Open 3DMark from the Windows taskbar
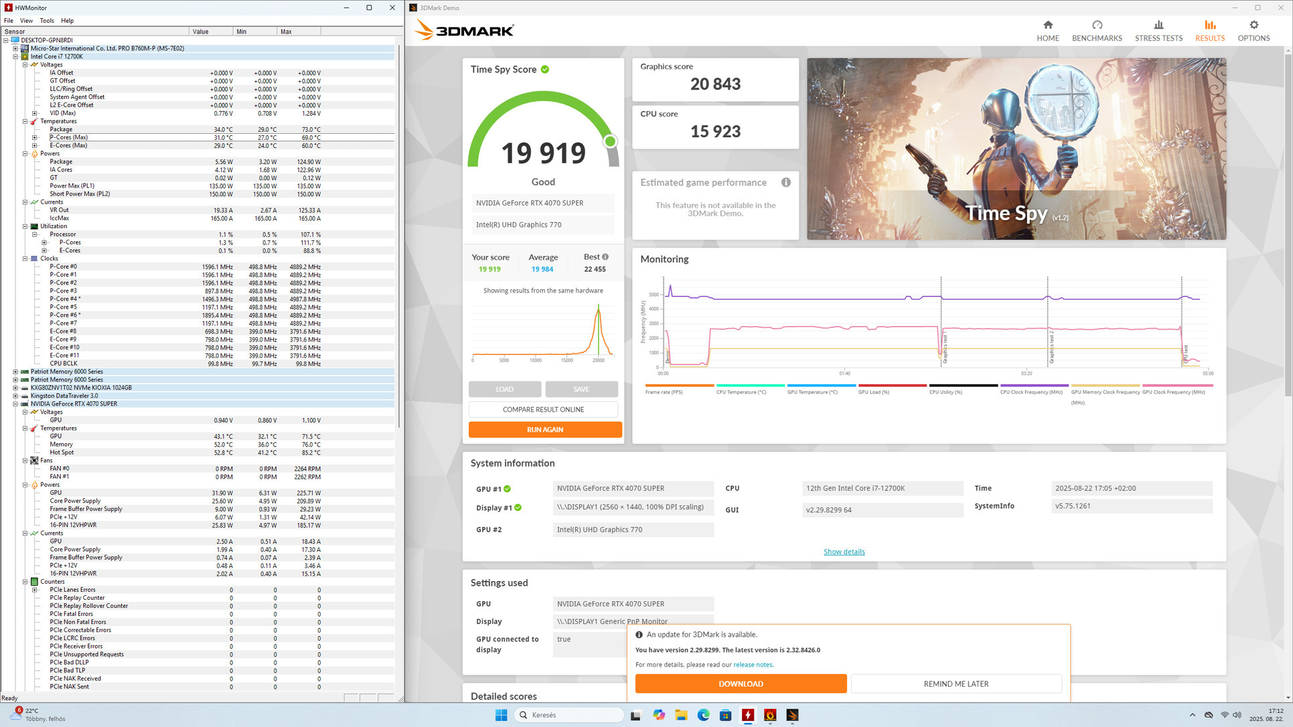 pos(792,715)
